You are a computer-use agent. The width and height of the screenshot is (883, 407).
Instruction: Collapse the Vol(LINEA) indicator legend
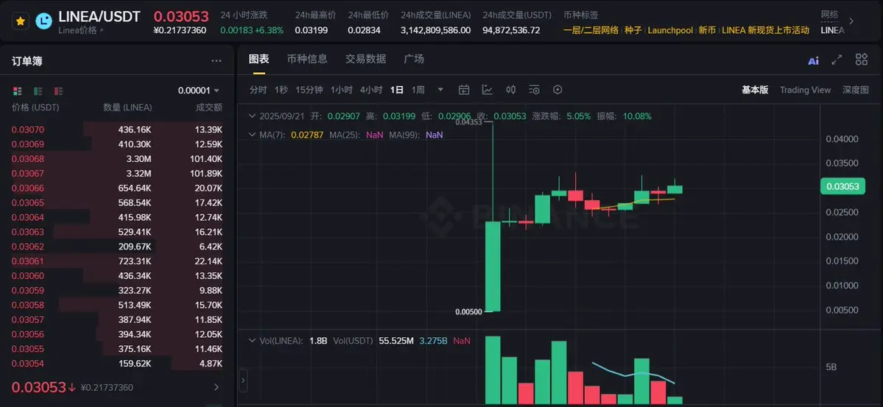[253, 341]
